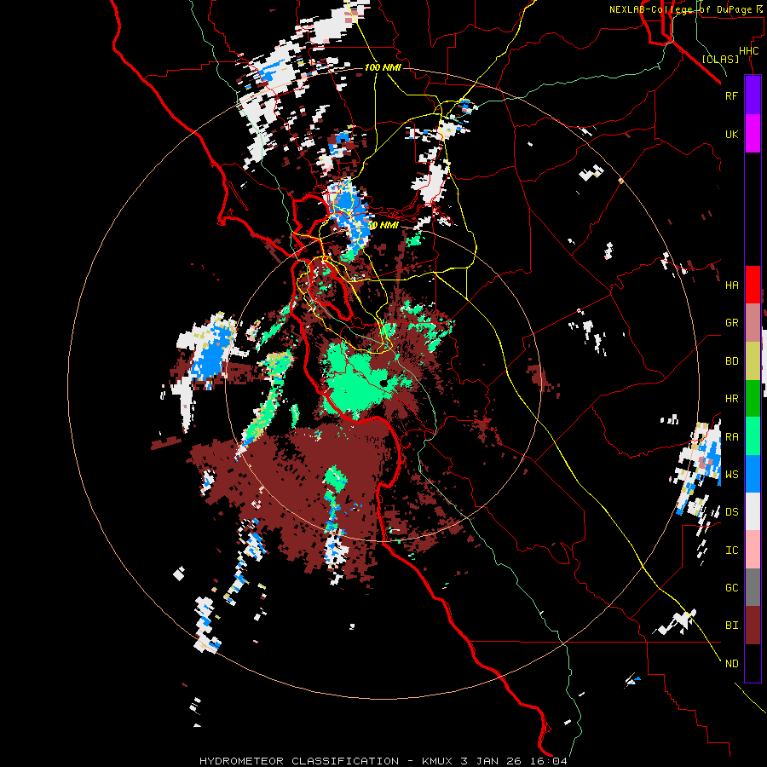The width and height of the screenshot is (767, 767).
Task: Click the 'BI' legend label
Action: click(x=731, y=626)
